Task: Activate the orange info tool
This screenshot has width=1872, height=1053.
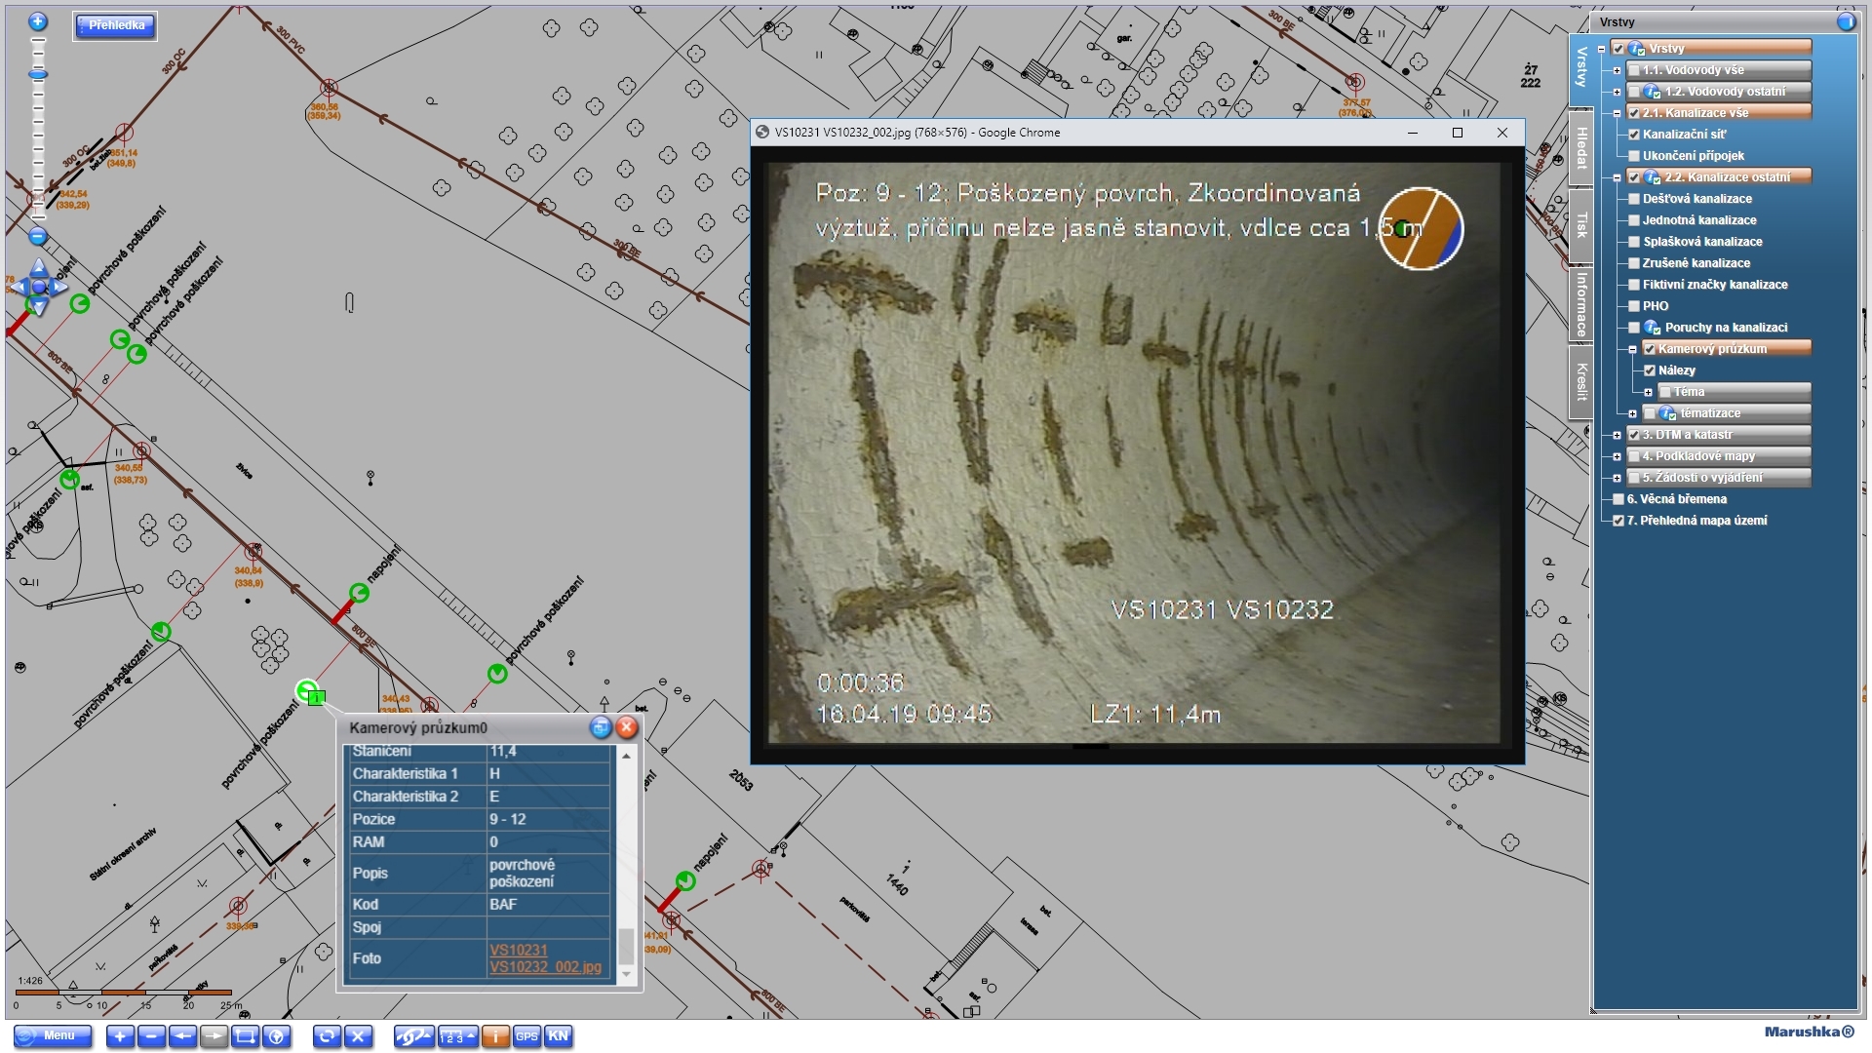Action: [495, 1036]
